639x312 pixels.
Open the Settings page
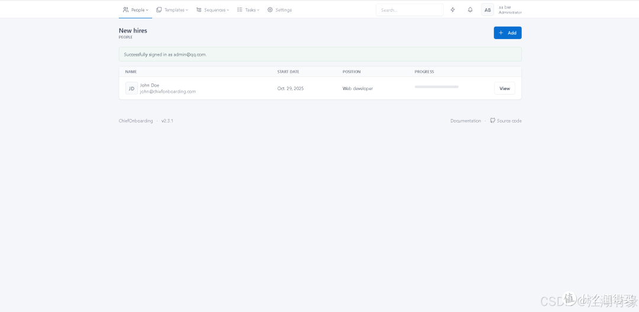coord(279,10)
